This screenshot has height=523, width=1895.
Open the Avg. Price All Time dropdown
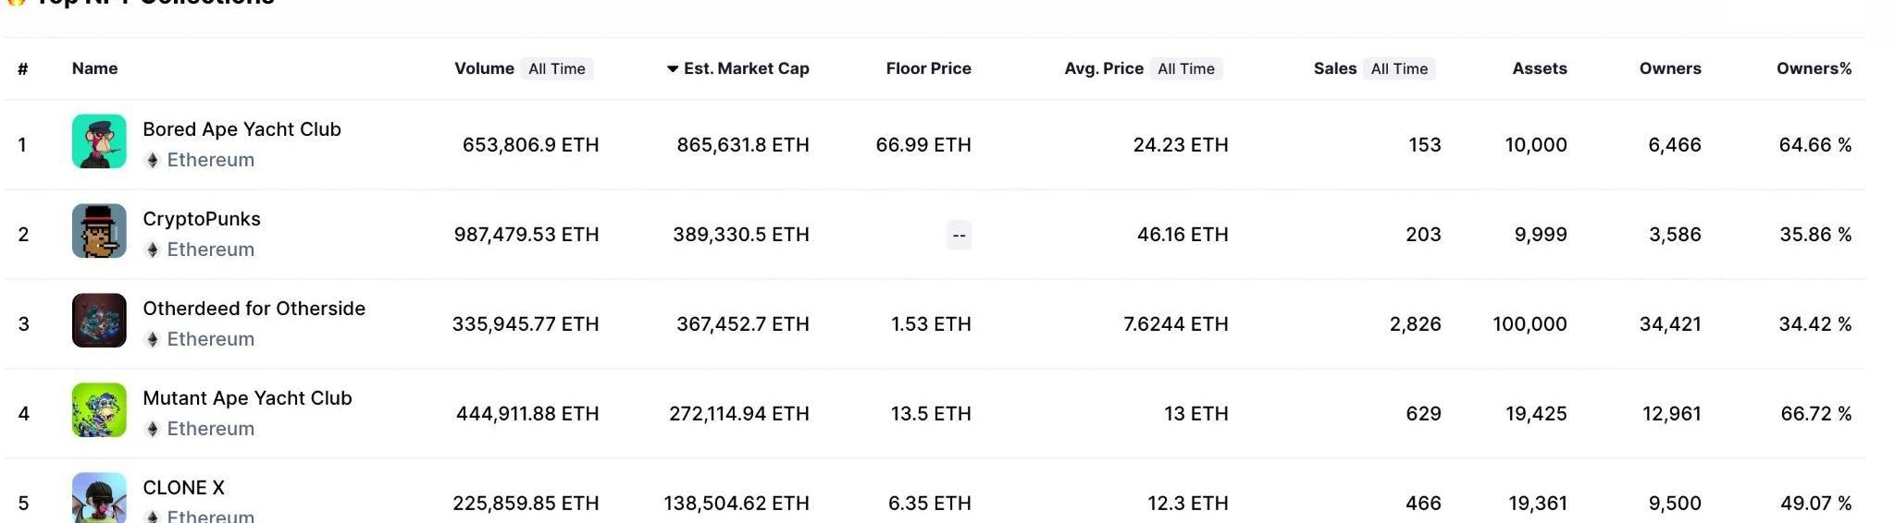coord(1186,68)
